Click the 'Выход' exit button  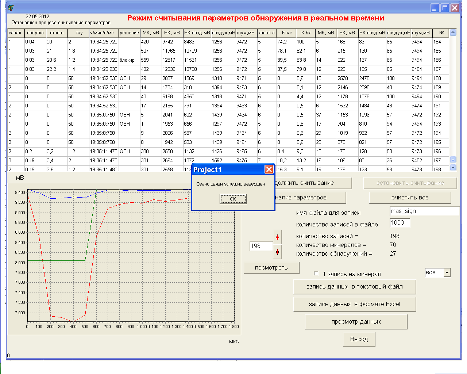click(359, 339)
